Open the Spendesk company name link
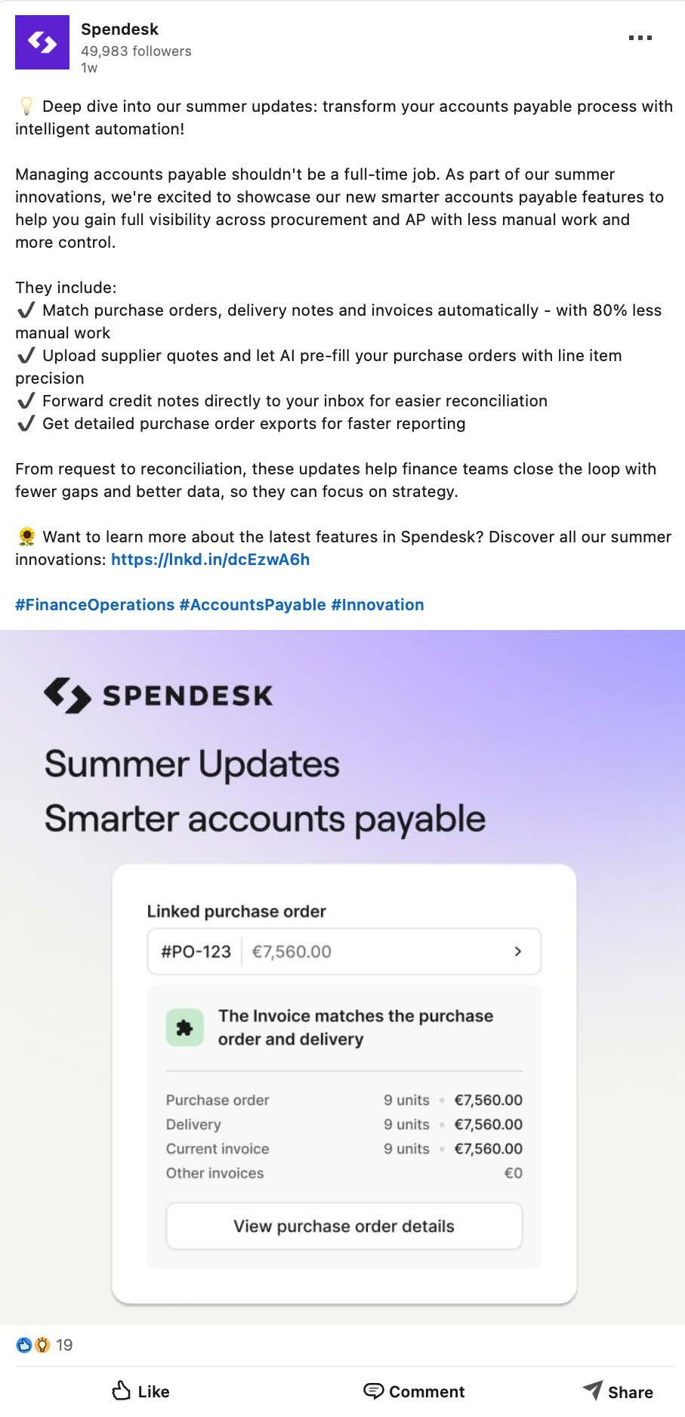 tap(119, 29)
